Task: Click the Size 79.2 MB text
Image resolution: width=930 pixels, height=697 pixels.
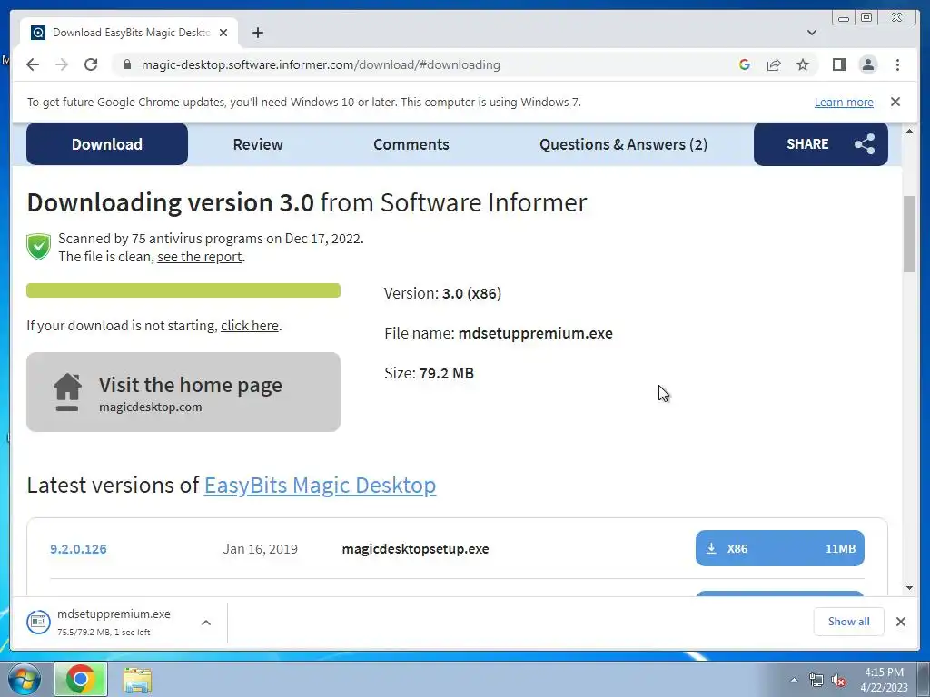Action: tap(429, 373)
